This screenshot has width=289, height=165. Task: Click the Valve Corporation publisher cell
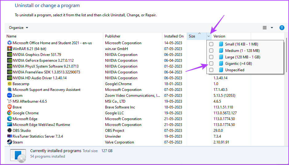click(120, 142)
